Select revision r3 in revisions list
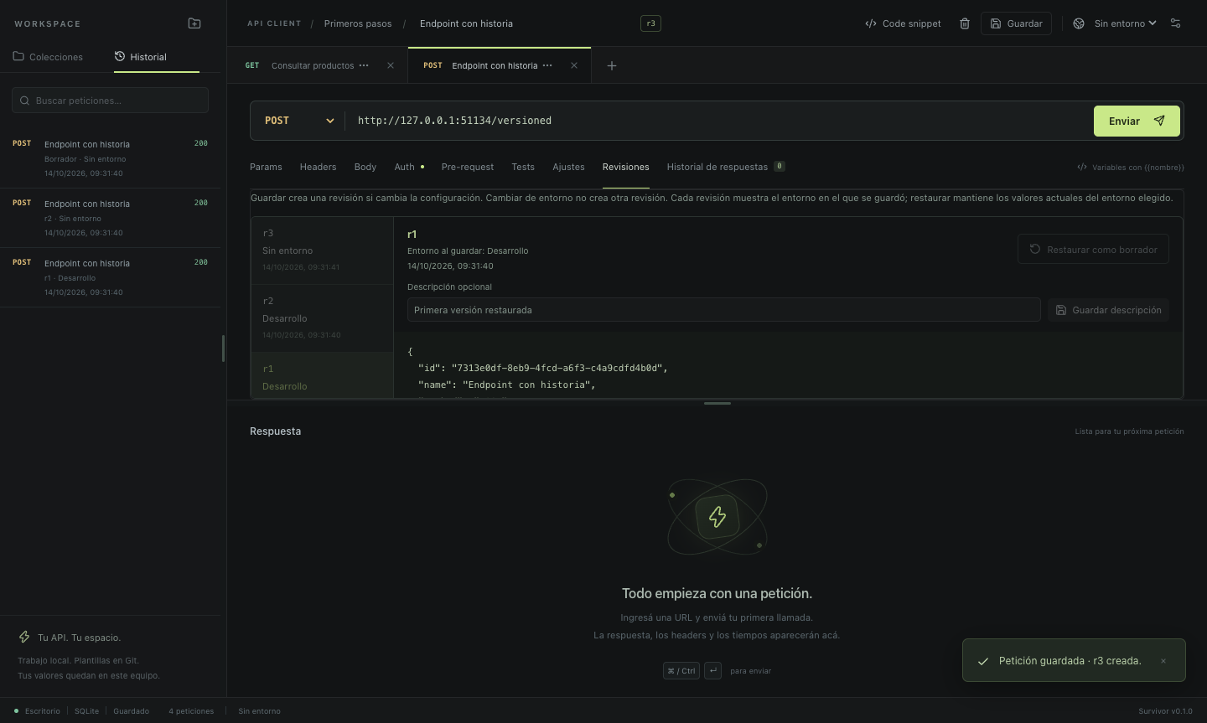The height and width of the screenshot is (723, 1207). pyautogui.click(x=322, y=250)
